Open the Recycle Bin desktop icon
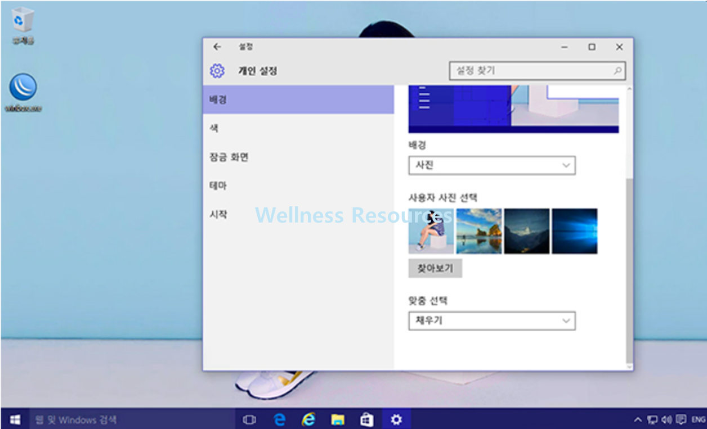The width and height of the screenshot is (707, 429). point(23,26)
